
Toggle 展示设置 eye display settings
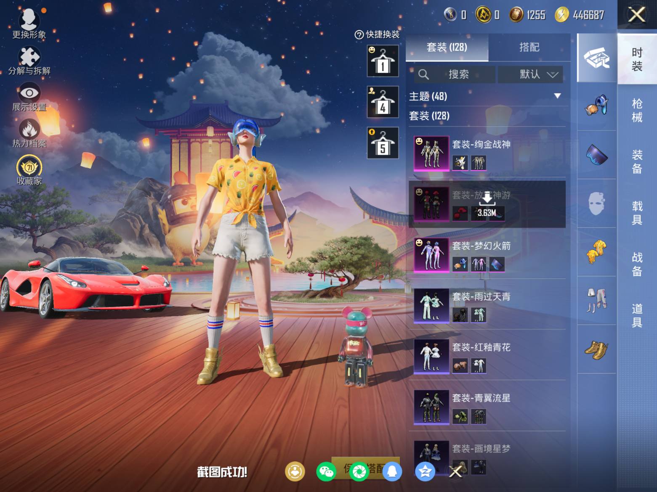pyautogui.click(x=29, y=97)
